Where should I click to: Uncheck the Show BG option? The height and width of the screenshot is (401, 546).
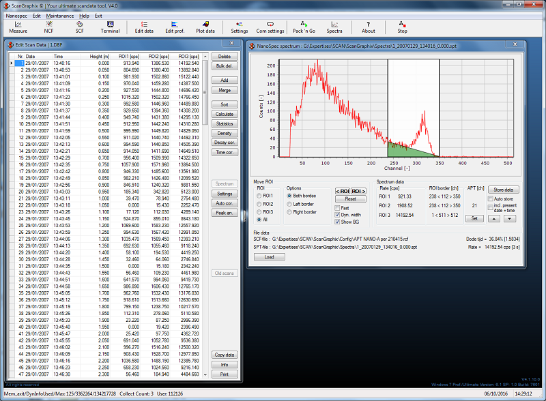(x=338, y=222)
